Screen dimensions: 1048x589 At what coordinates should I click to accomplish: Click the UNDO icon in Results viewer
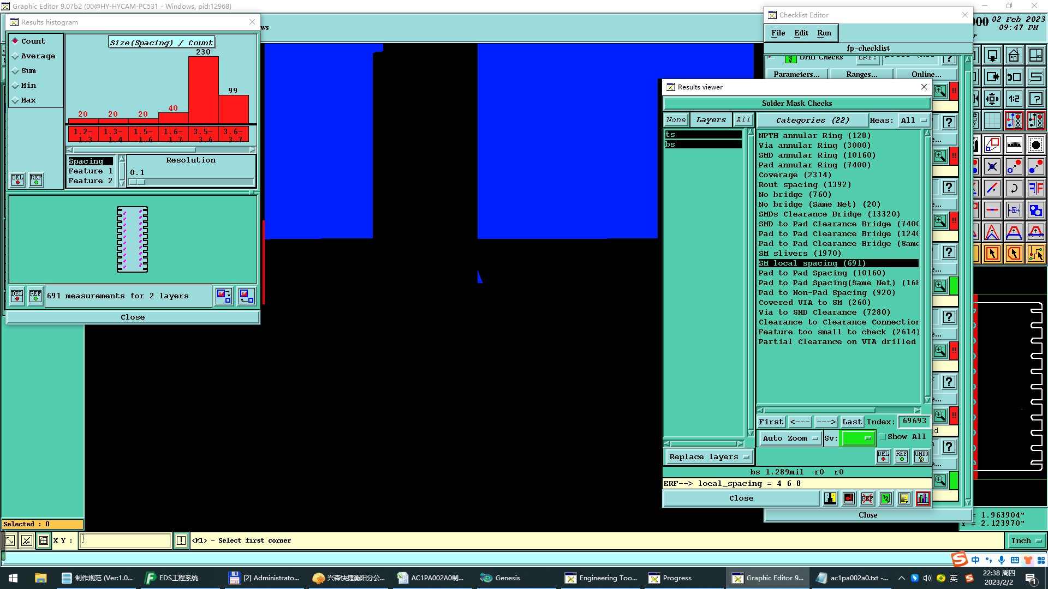(x=921, y=456)
